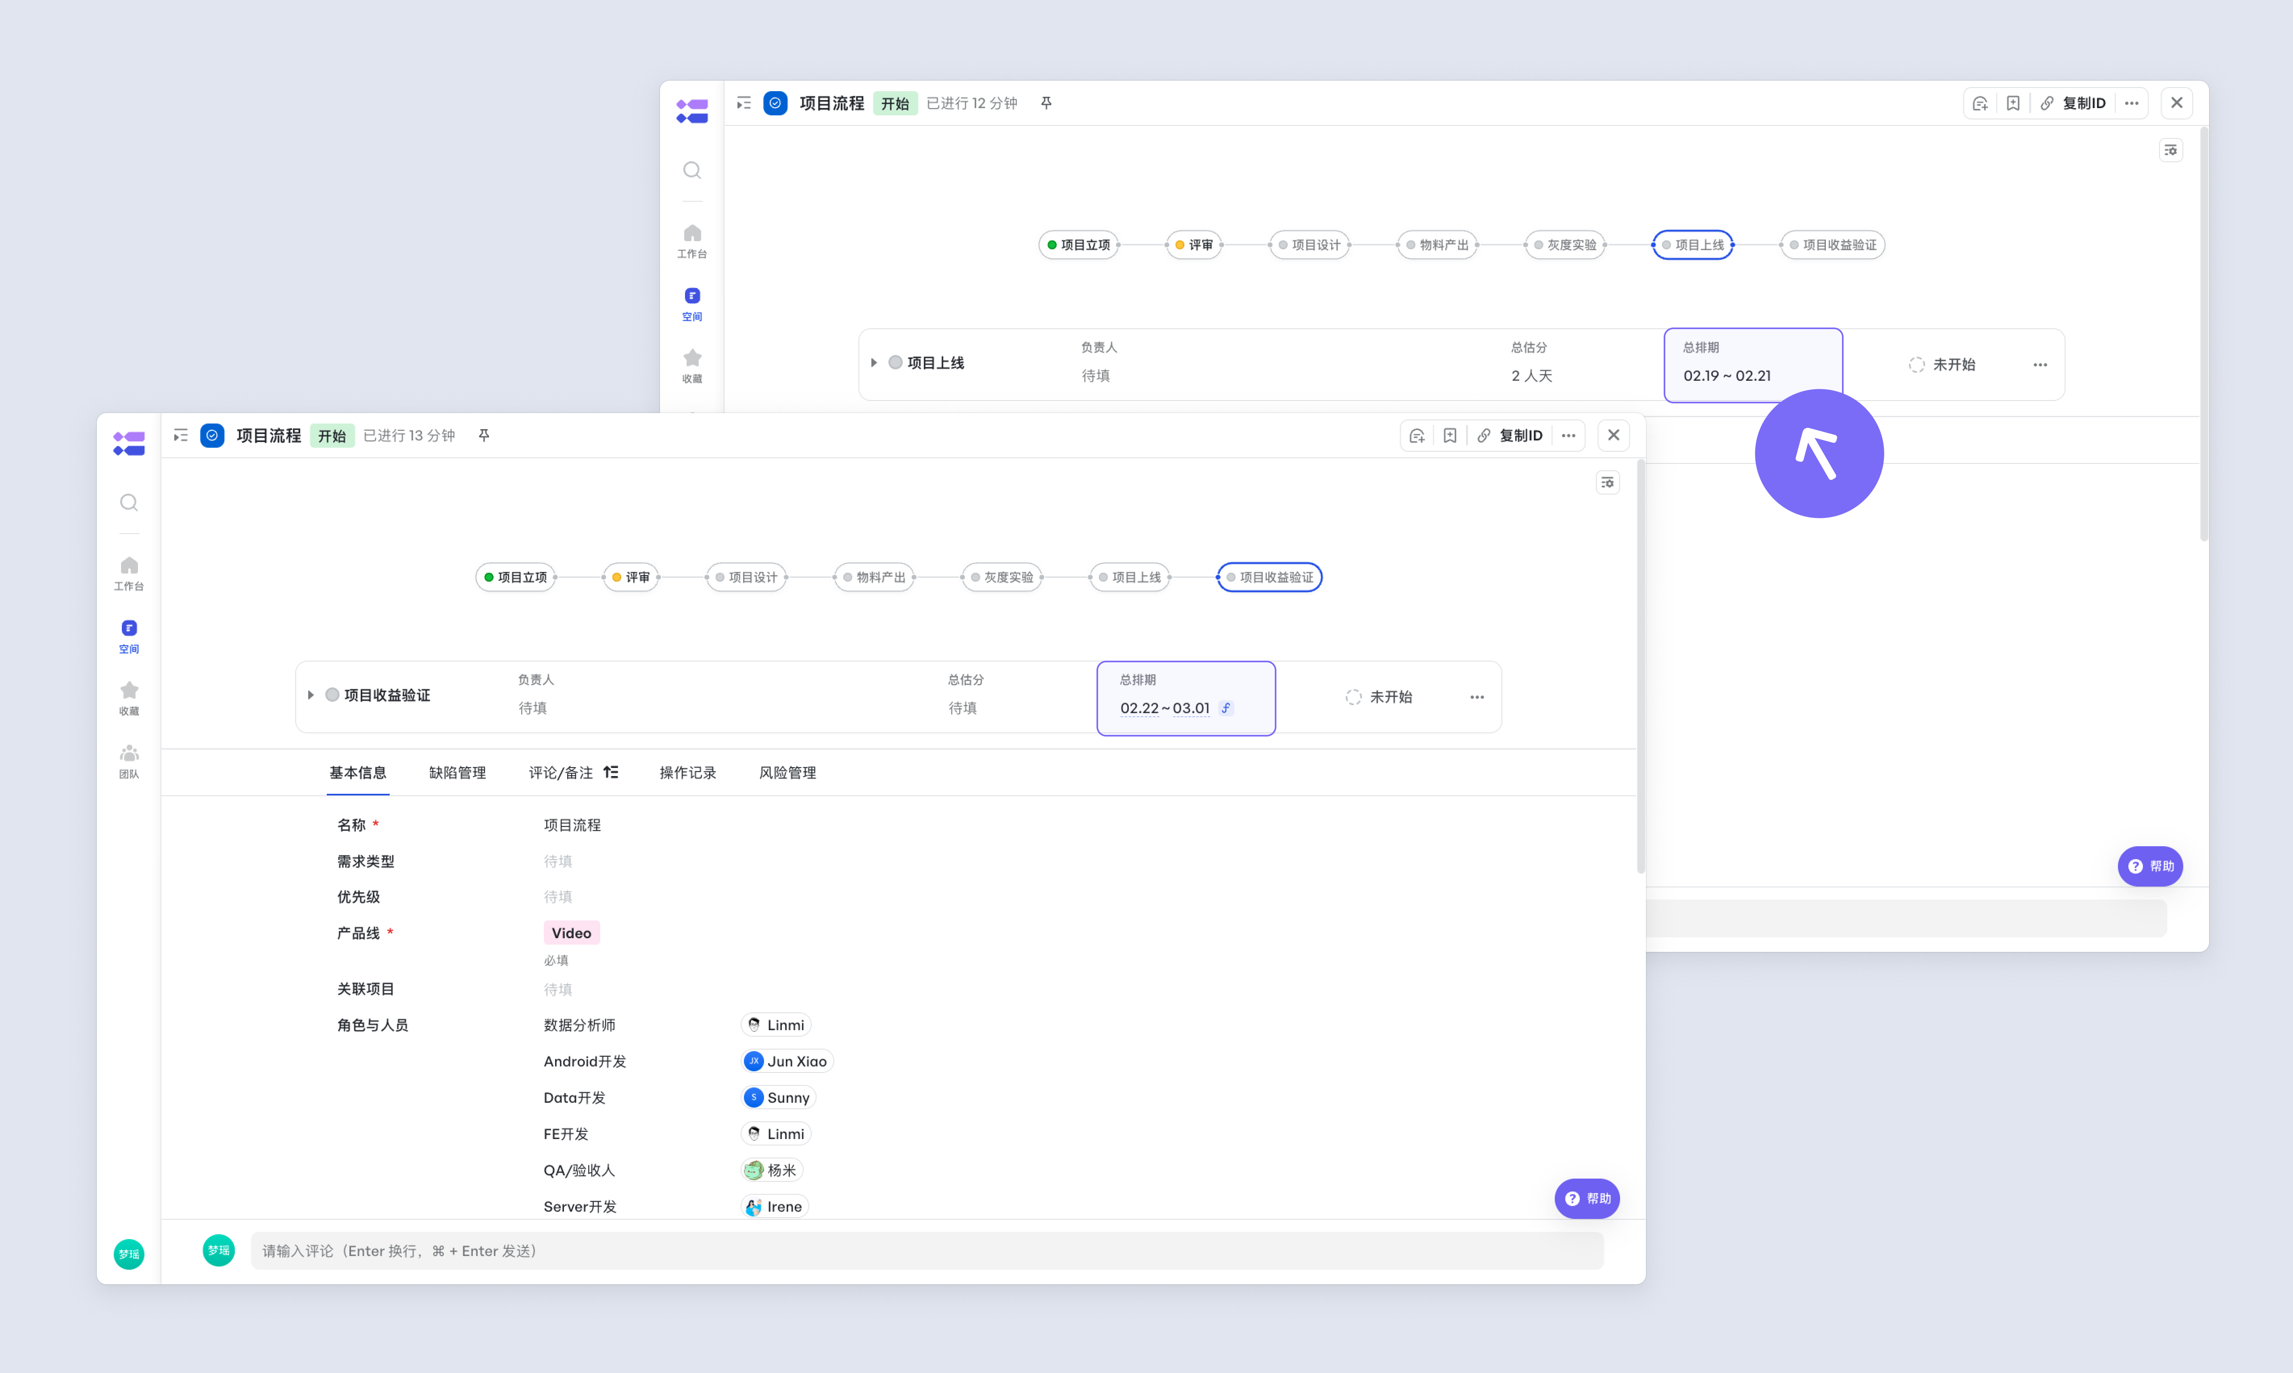Bookmark the item in the back window header

tap(2013, 104)
